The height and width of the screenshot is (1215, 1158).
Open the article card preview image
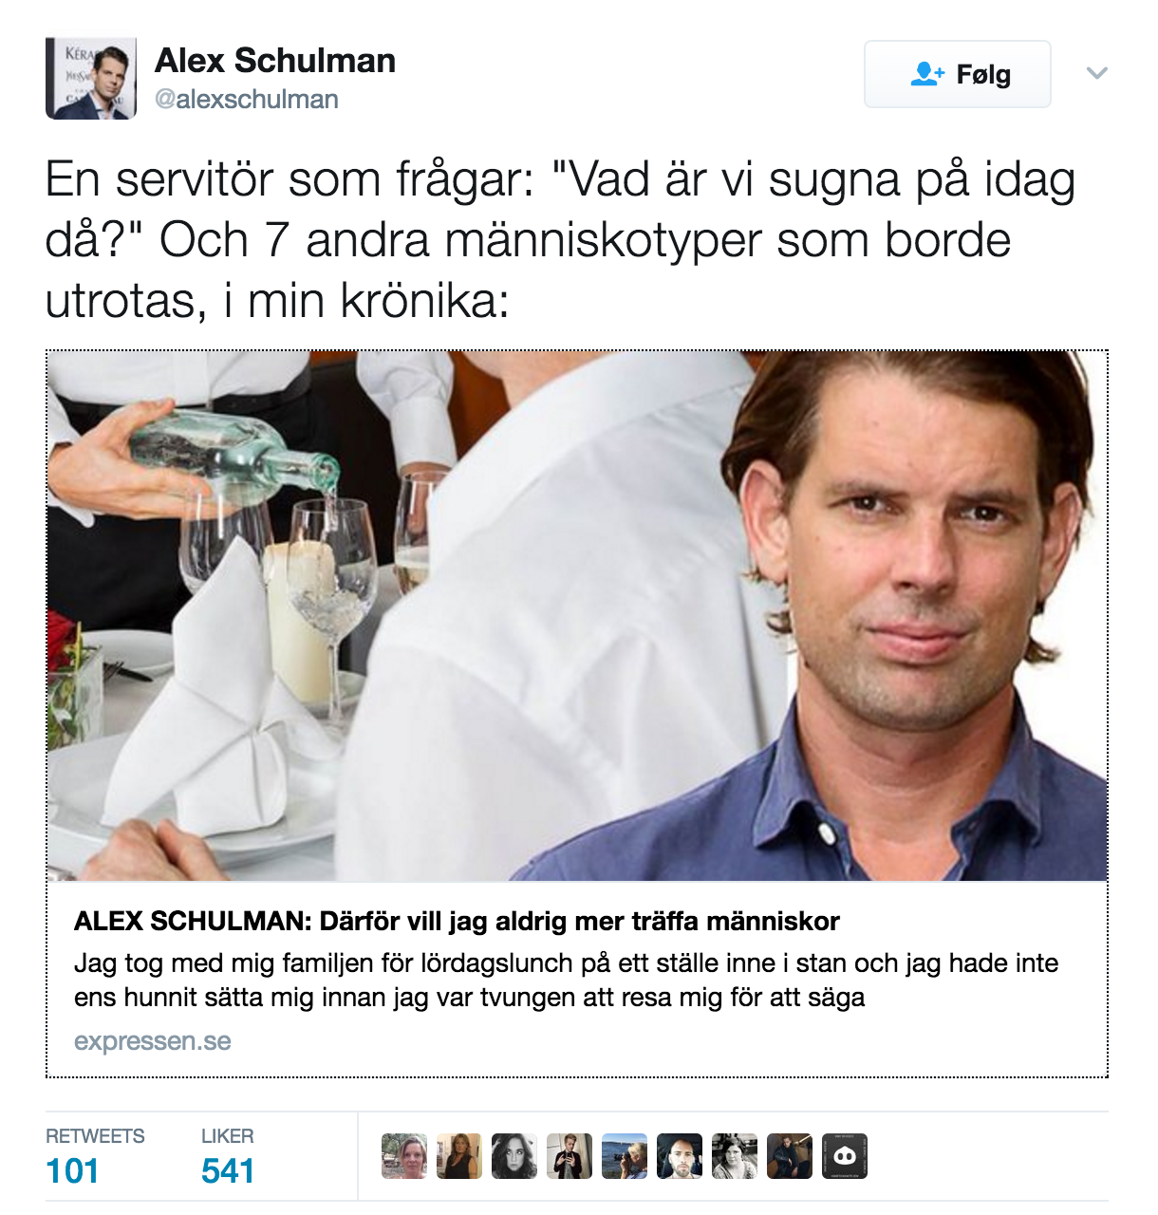577,616
